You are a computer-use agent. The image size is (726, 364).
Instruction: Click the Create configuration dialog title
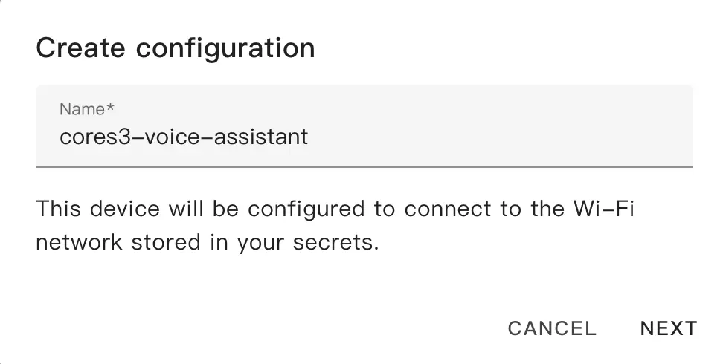click(x=176, y=48)
